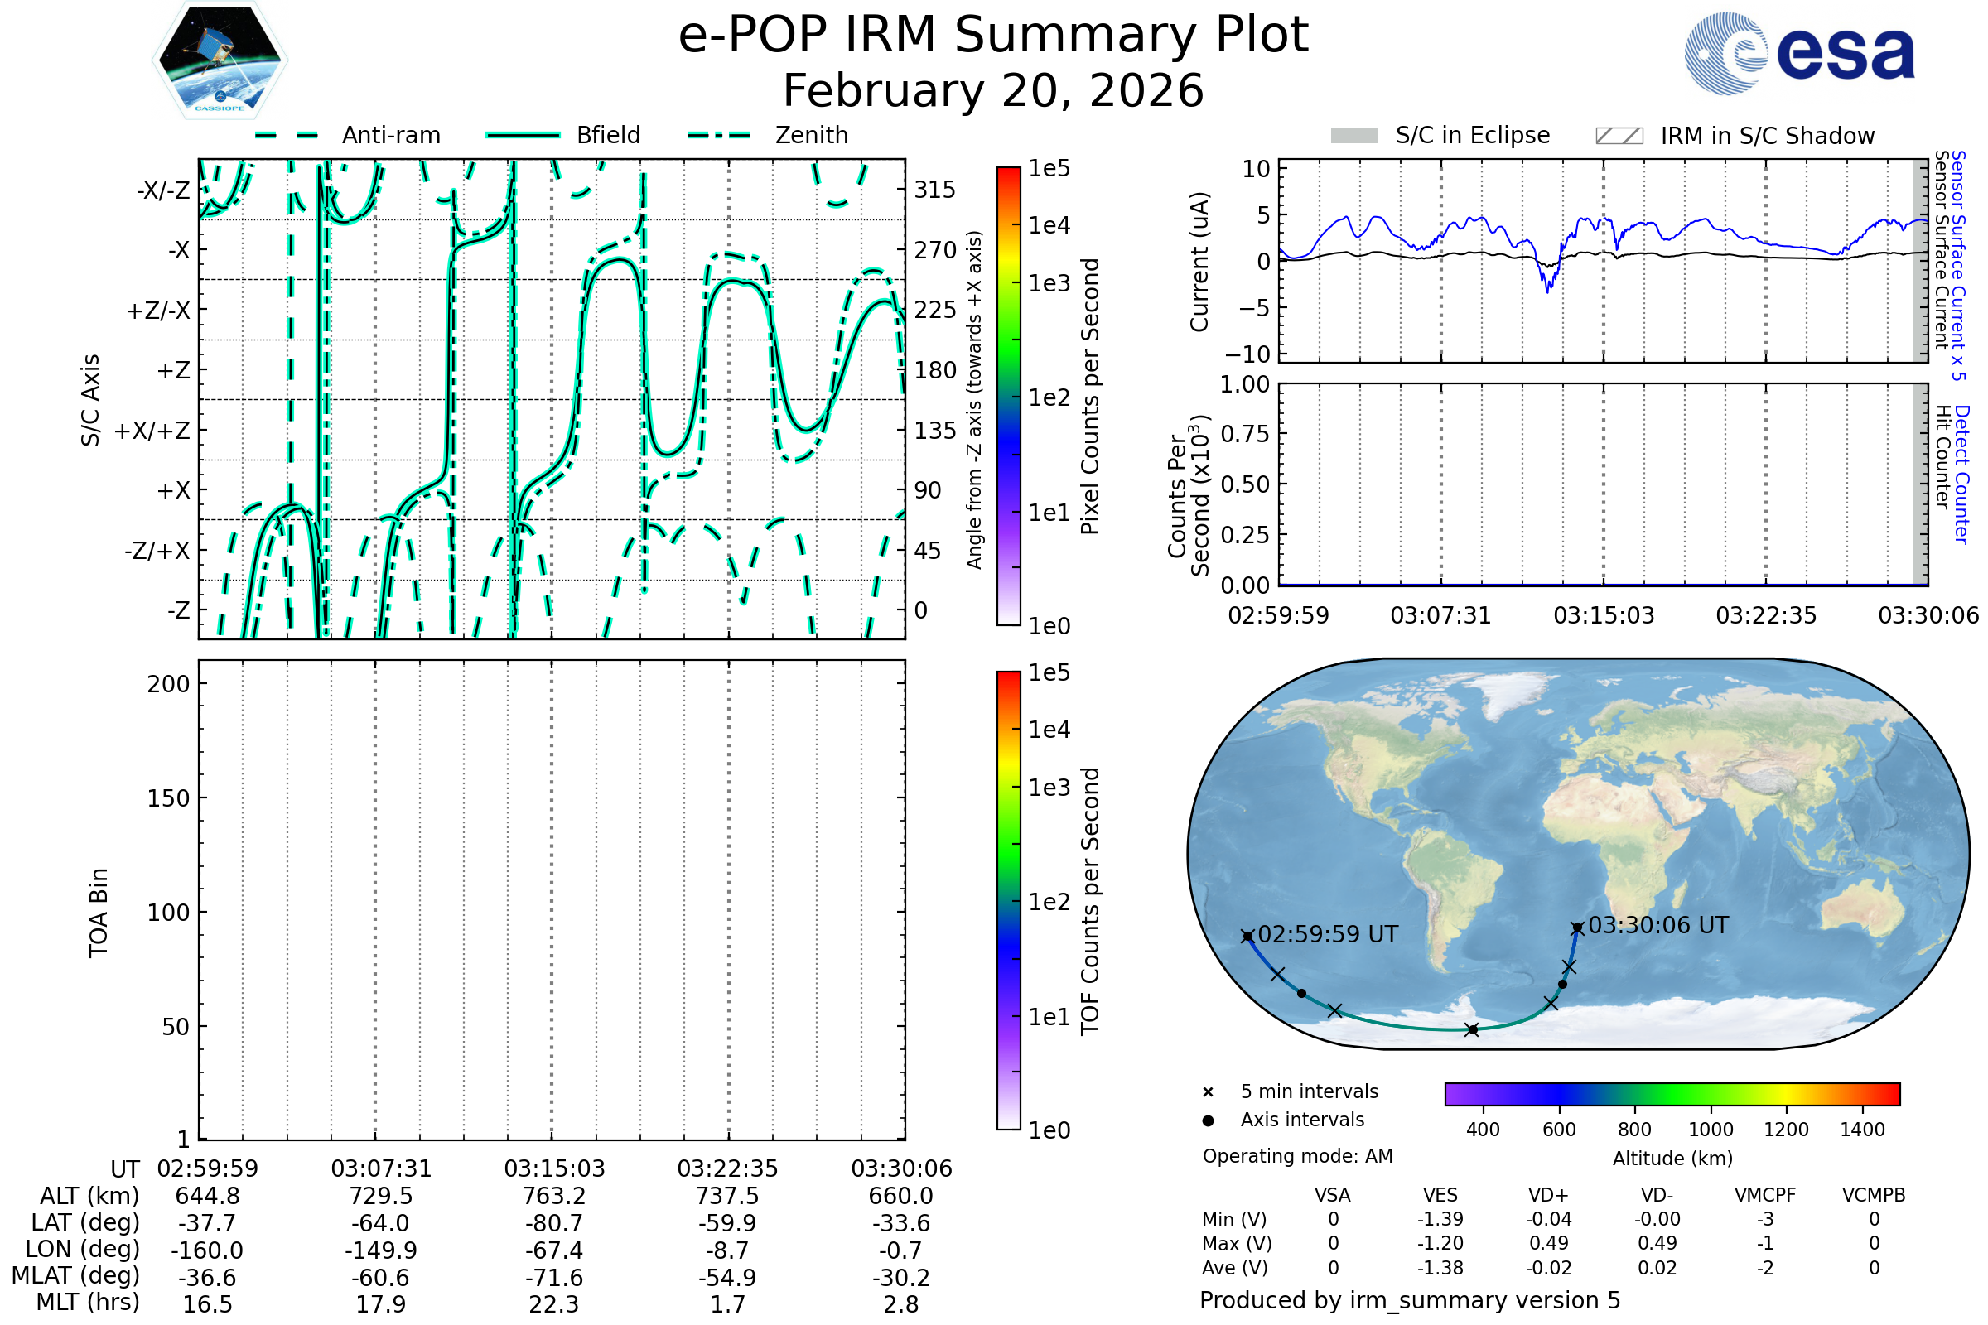Click the Anti-ram dashed line legend marker
The image size is (1988, 1325).
pos(287,135)
